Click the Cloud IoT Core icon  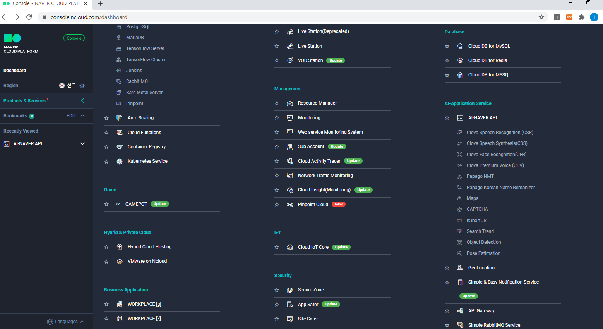click(x=290, y=247)
